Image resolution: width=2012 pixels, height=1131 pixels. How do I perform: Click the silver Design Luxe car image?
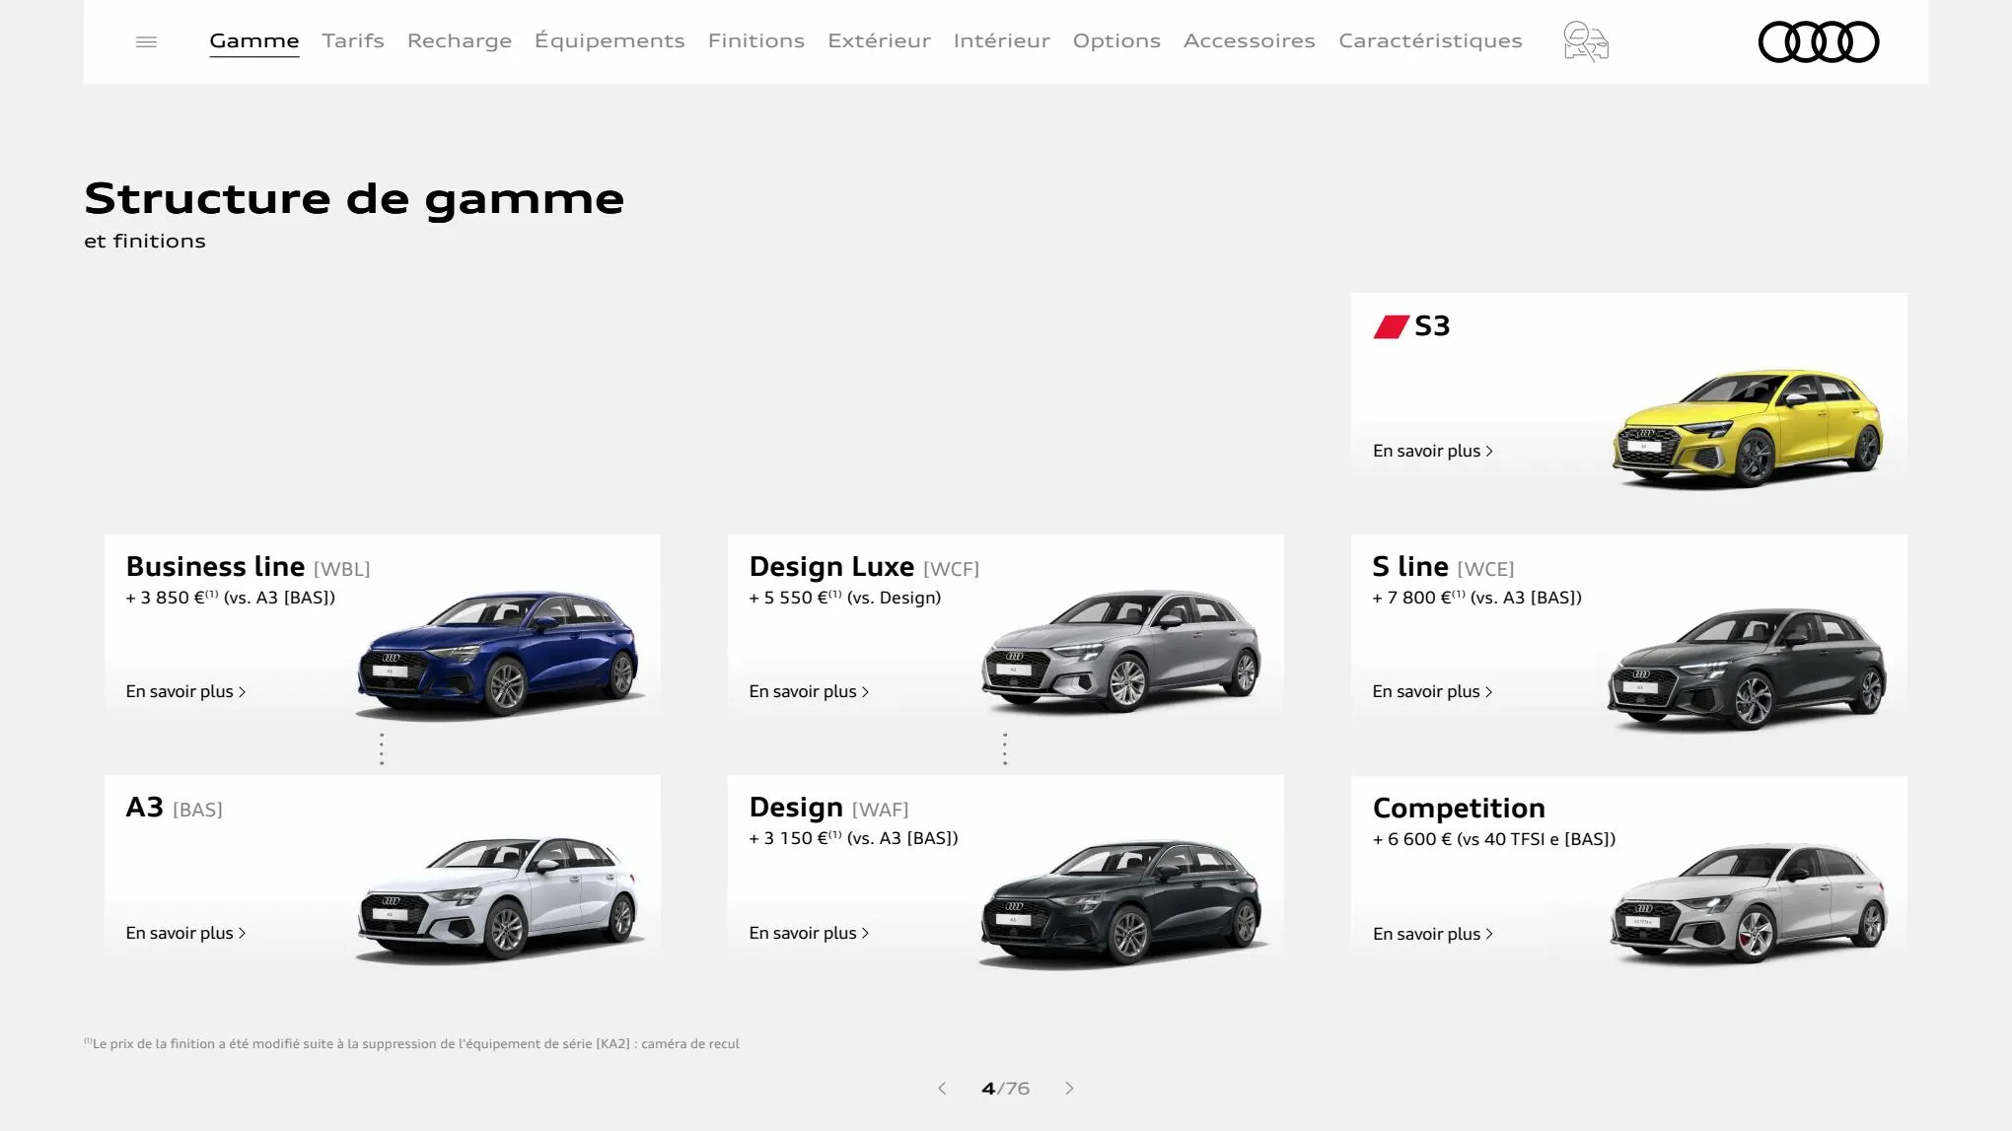[x=1121, y=651]
